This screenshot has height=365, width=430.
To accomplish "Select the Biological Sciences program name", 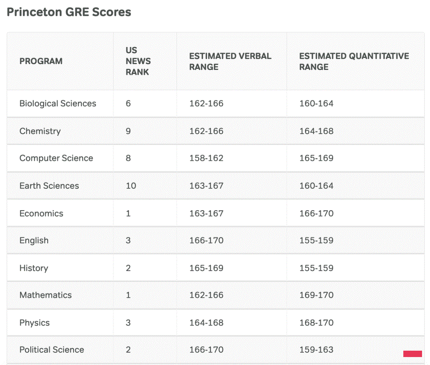I will 58,103.
